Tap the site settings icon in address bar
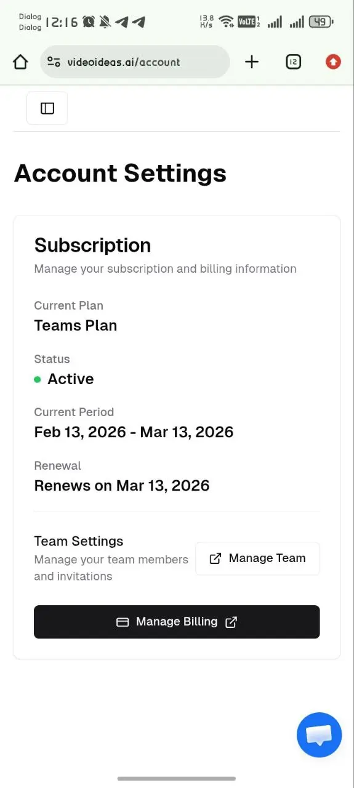Screen dimensions: 354x788 click(x=54, y=62)
